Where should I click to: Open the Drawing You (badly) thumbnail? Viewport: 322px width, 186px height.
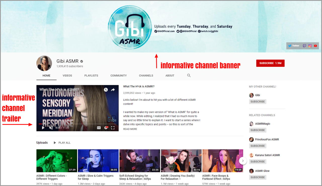pyautogui.click(x=181, y=161)
